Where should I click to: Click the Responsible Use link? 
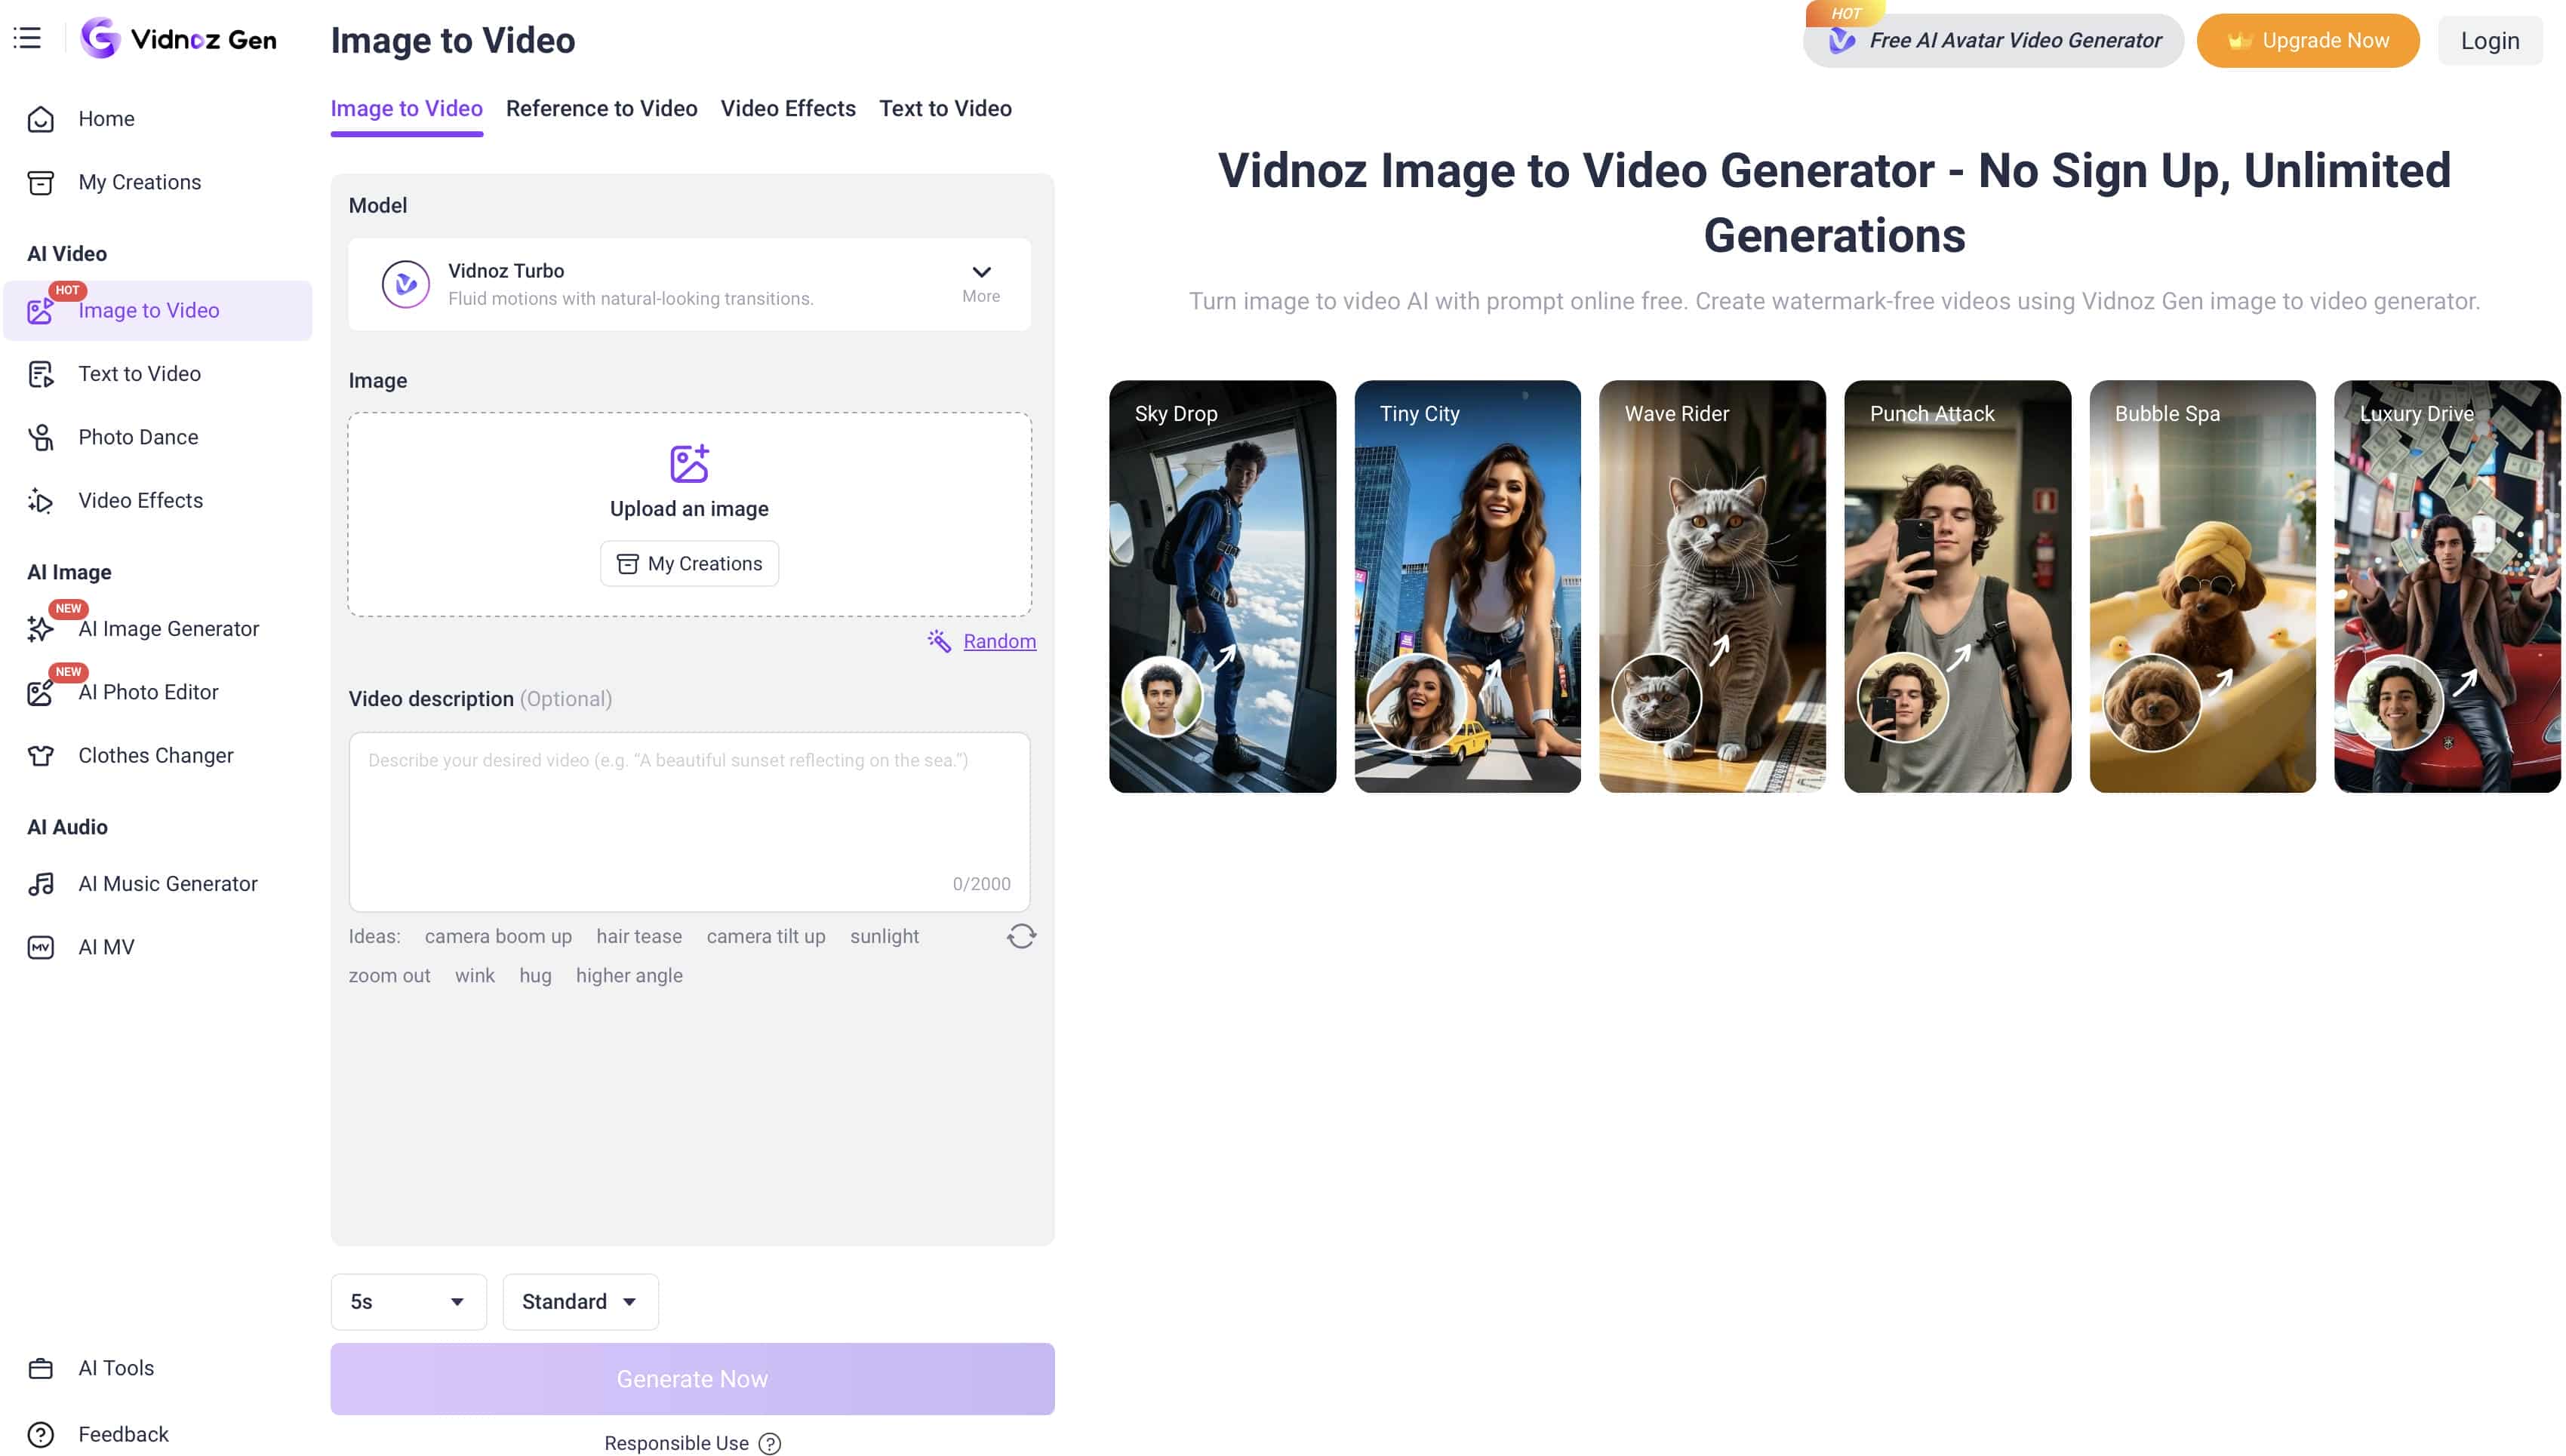[x=676, y=1443]
